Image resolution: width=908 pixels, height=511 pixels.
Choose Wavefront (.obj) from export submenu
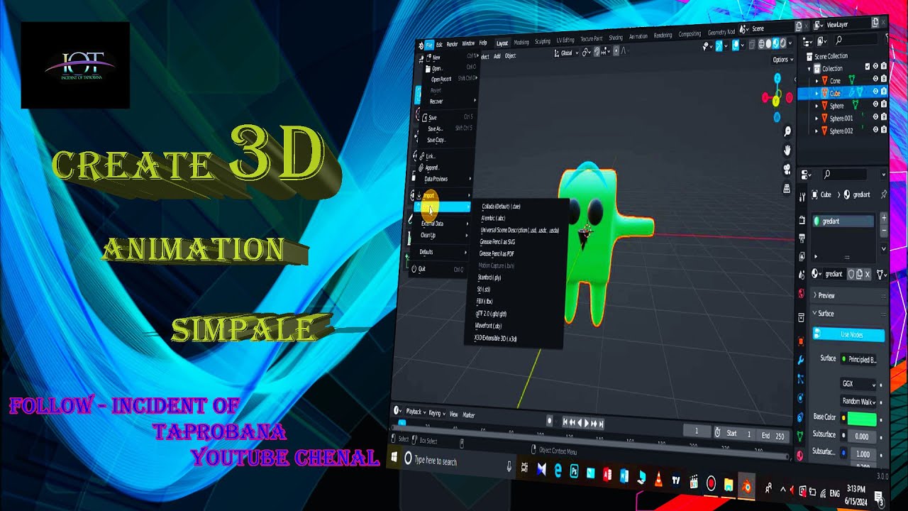(x=488, y=326)
